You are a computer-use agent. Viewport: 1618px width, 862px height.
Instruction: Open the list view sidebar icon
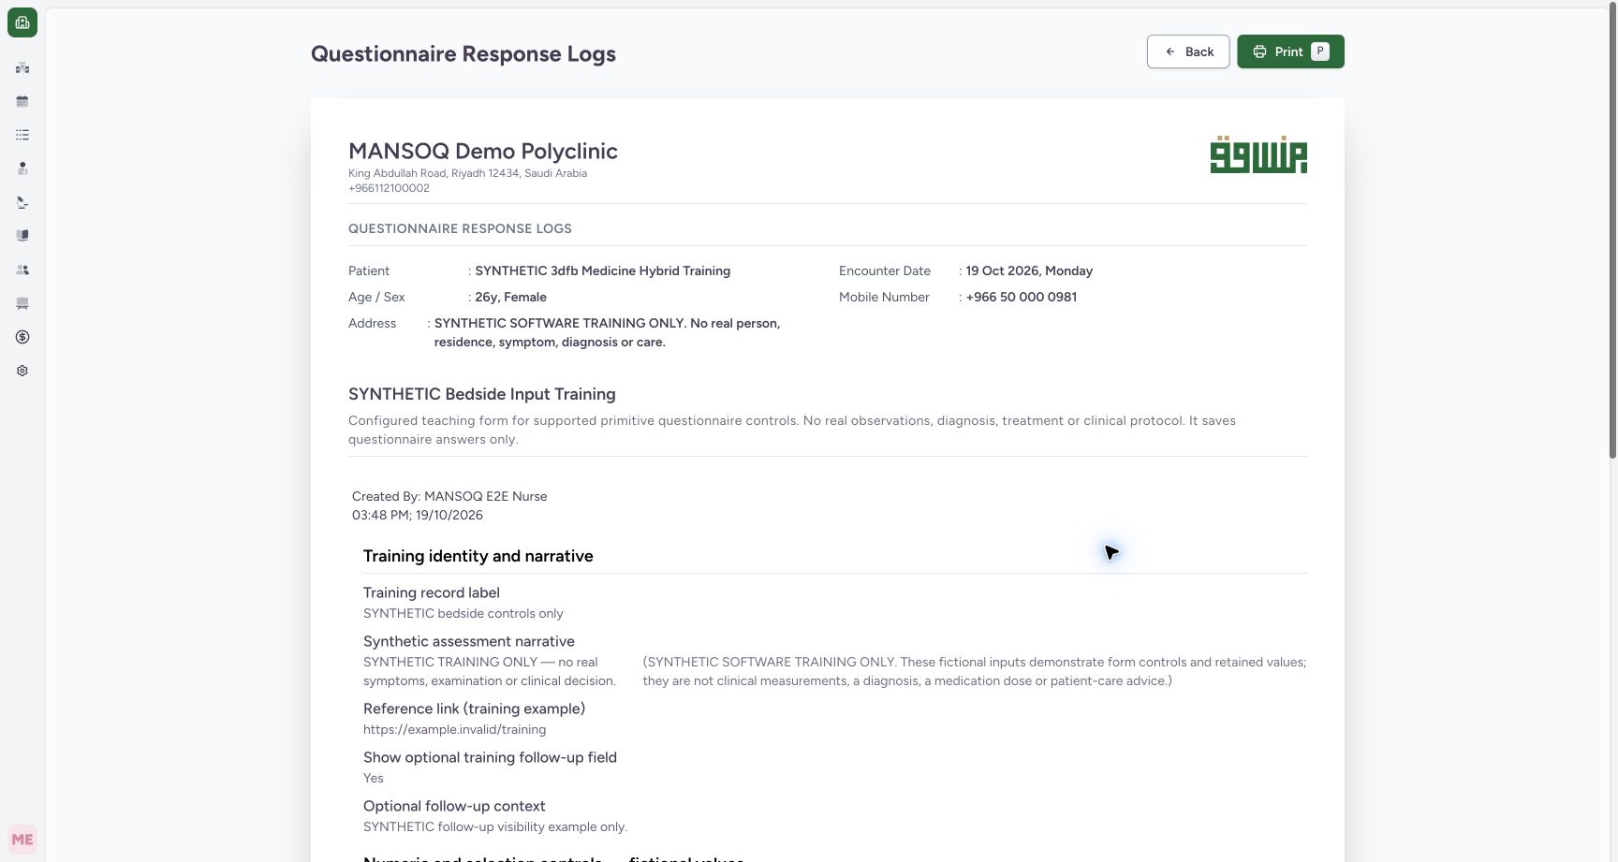pos(22,135)
